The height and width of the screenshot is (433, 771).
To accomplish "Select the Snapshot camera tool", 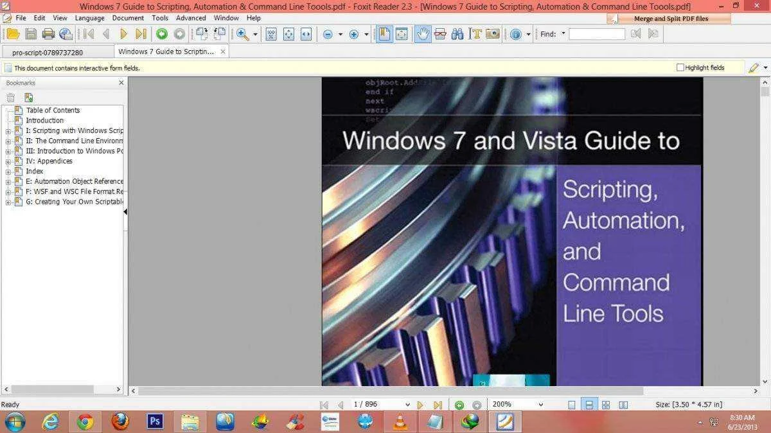I will point(493,34).
